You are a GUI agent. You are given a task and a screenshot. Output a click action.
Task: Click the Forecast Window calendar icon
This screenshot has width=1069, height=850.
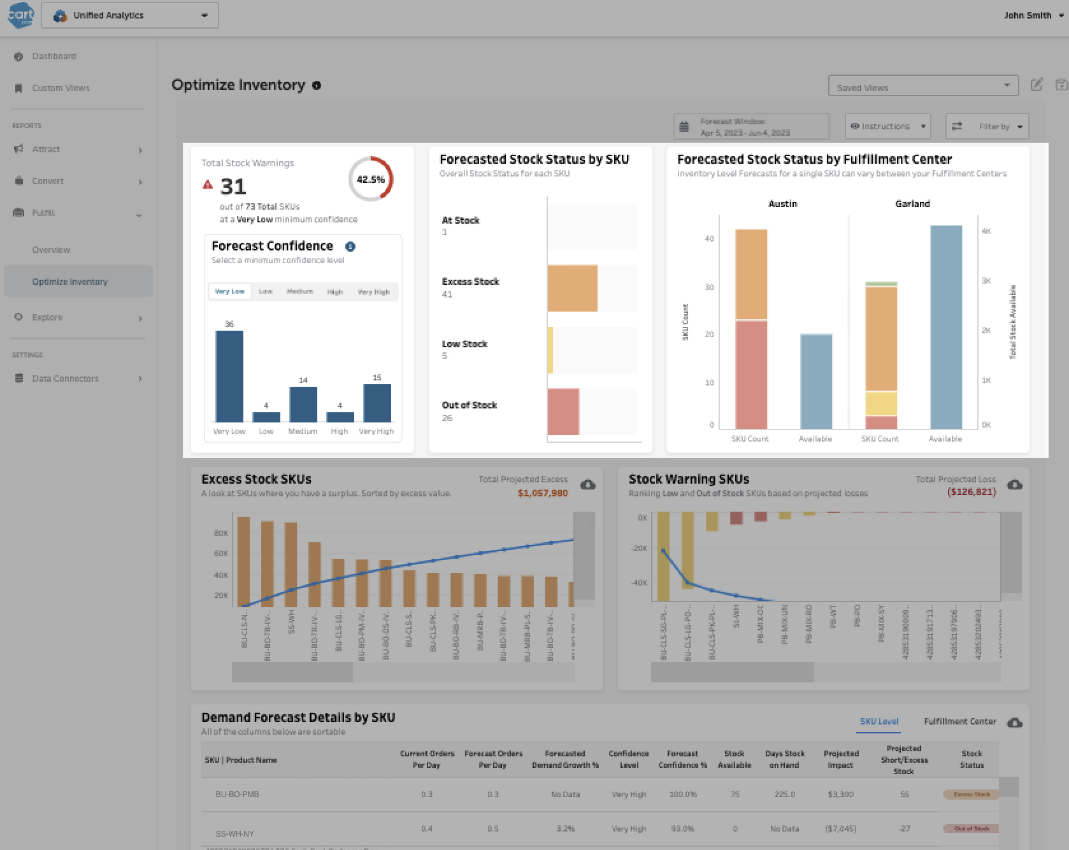point(684,127)
